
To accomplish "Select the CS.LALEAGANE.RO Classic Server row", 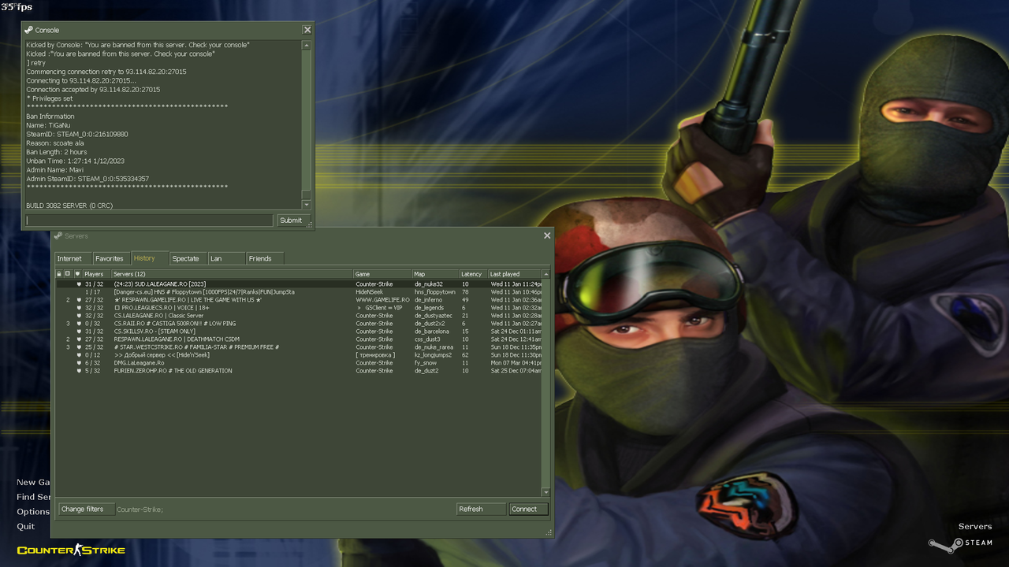I will pyautogui.click(x=298, y=315).
